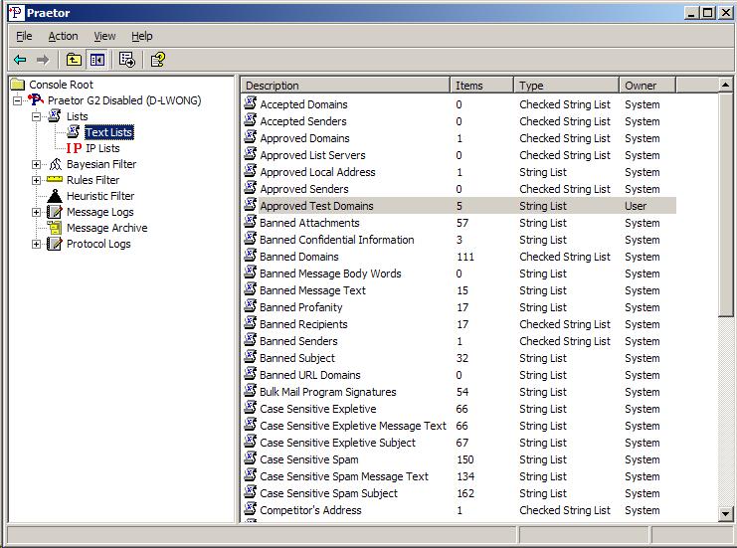Click the icon beside Competitor's Address
This screenshot has width=737, height=548.
(x=251, y=509)
